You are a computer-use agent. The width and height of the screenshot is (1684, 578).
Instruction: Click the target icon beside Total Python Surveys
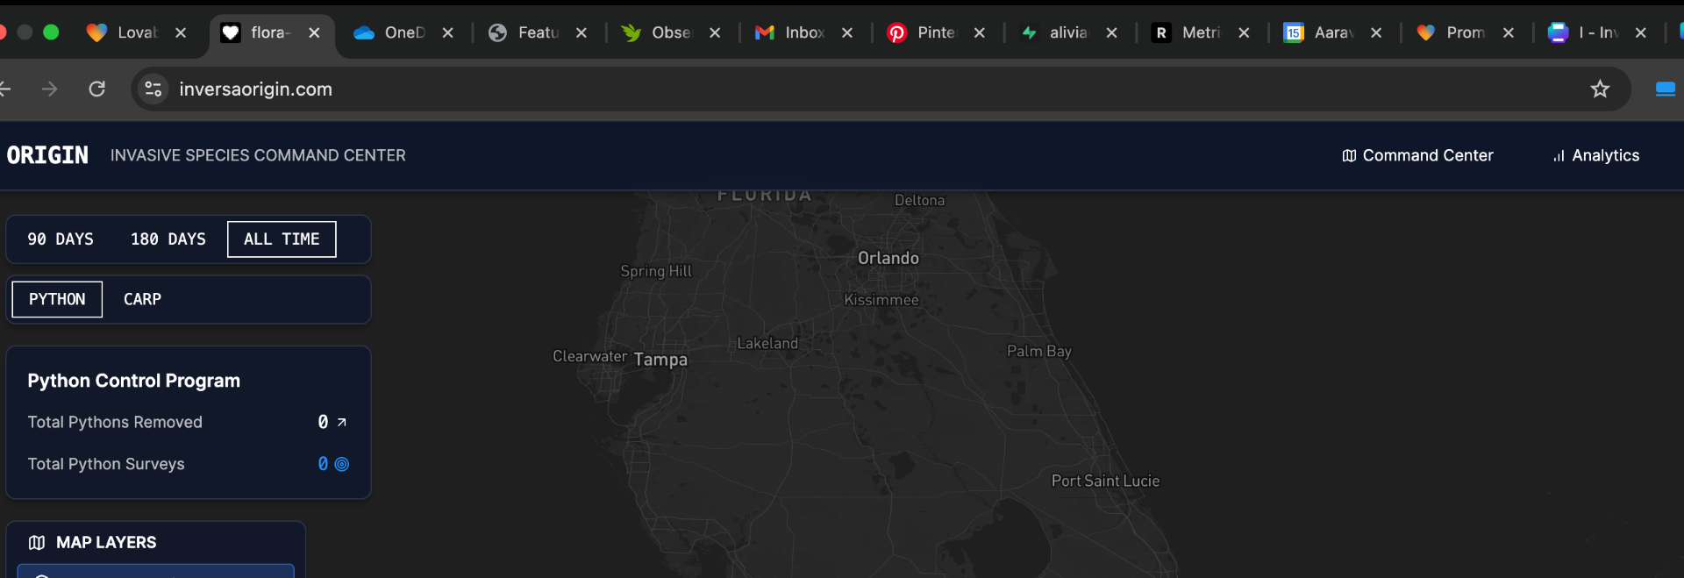342,464
